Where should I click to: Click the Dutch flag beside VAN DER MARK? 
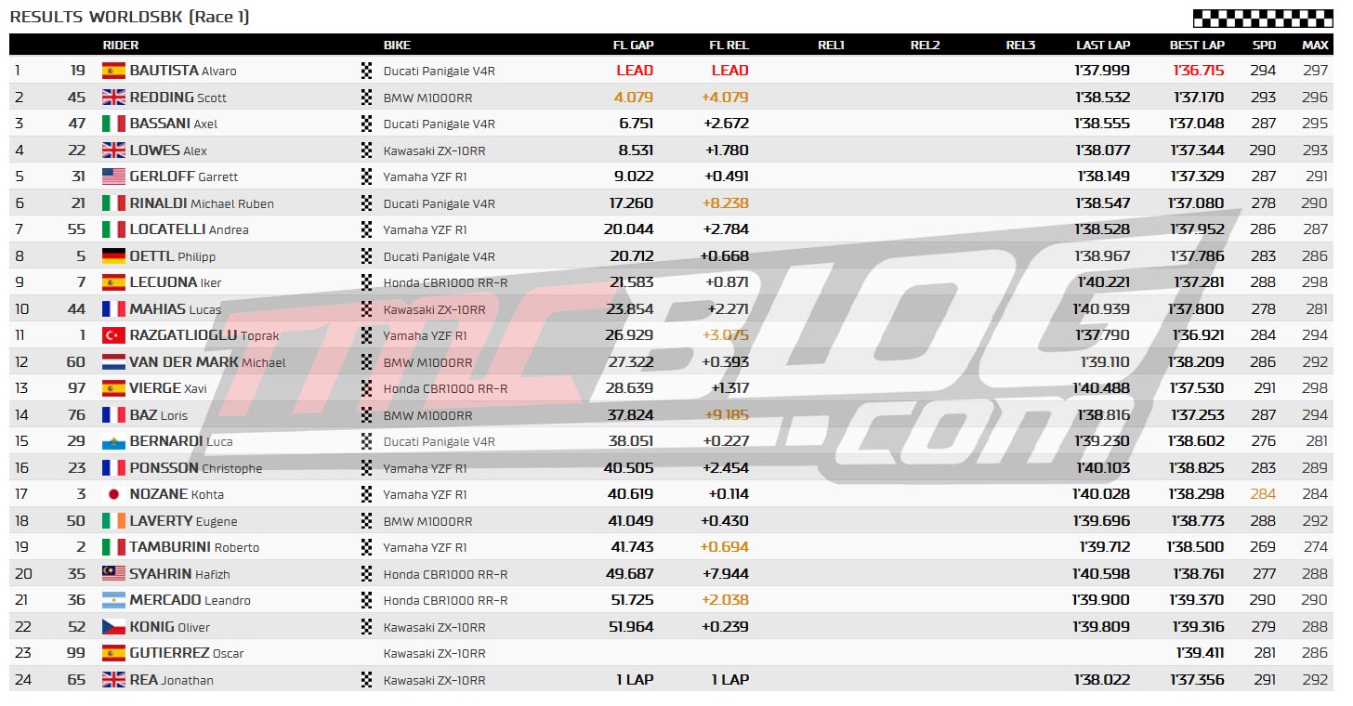pyautogui.click(x=113, y=362)
